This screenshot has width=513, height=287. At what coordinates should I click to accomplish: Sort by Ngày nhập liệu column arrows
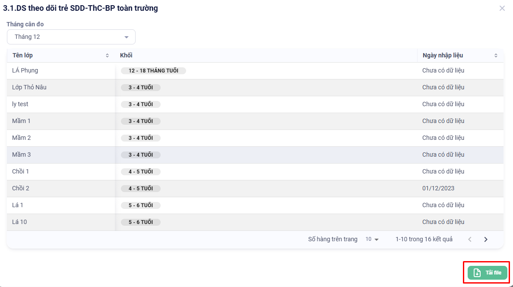pos(496,56)
